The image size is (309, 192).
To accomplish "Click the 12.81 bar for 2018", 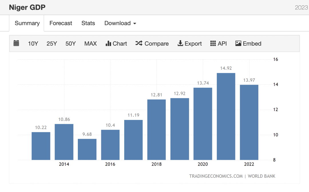I will pyautogui.click(x=157, y=130).
